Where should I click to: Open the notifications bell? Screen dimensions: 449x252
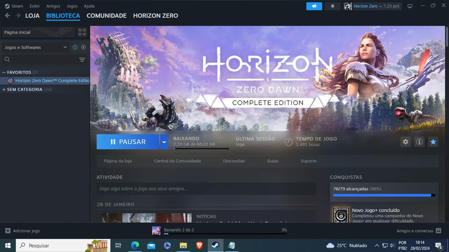[x=332, y=6]
